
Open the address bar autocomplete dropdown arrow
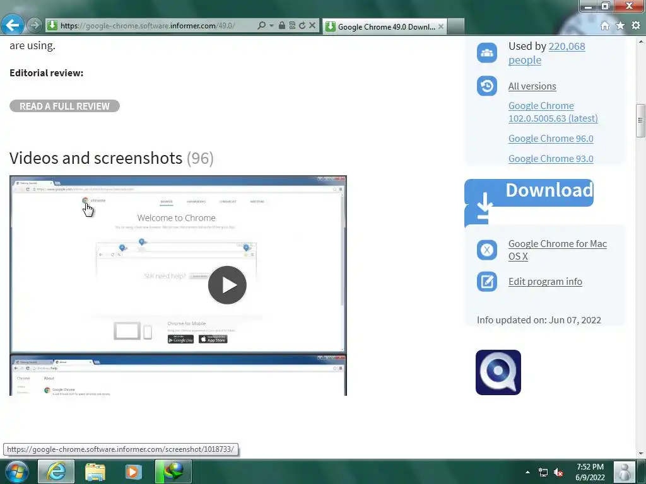pos(271,25)
